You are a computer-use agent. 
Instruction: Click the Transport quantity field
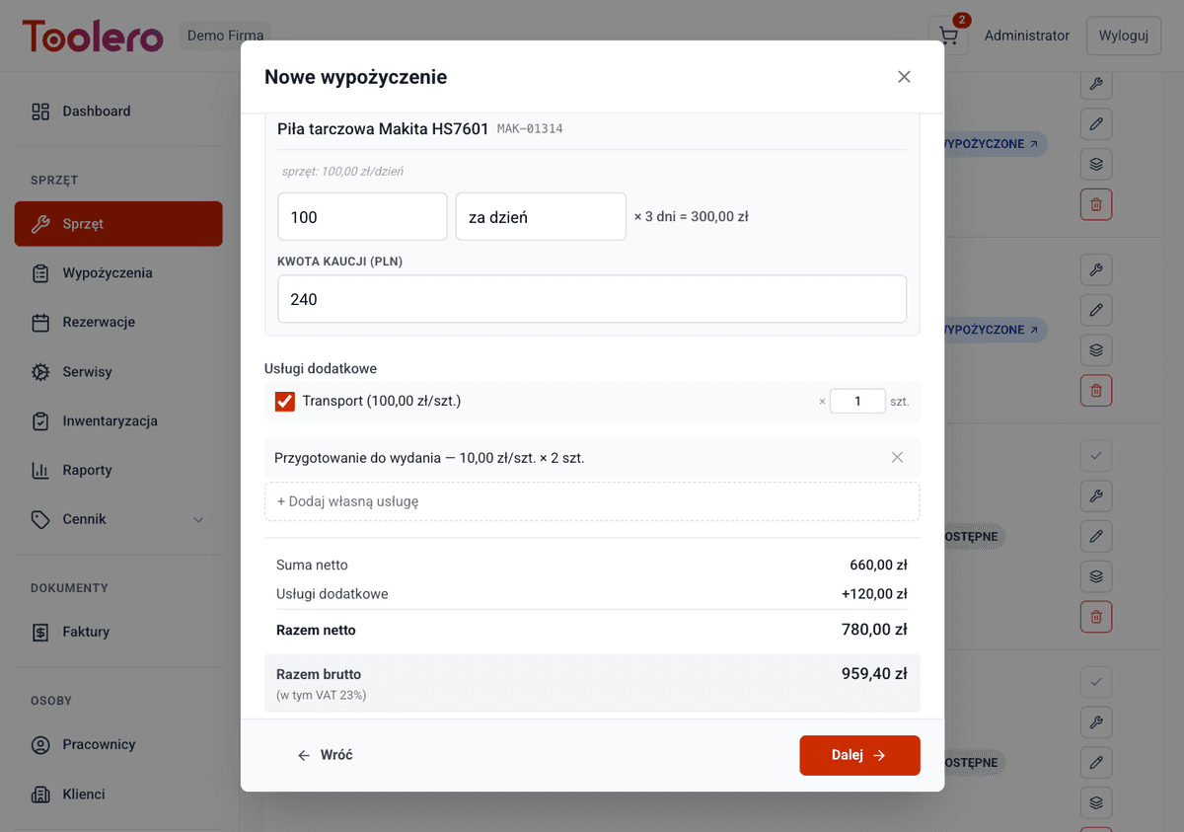[x=856, y=402]
